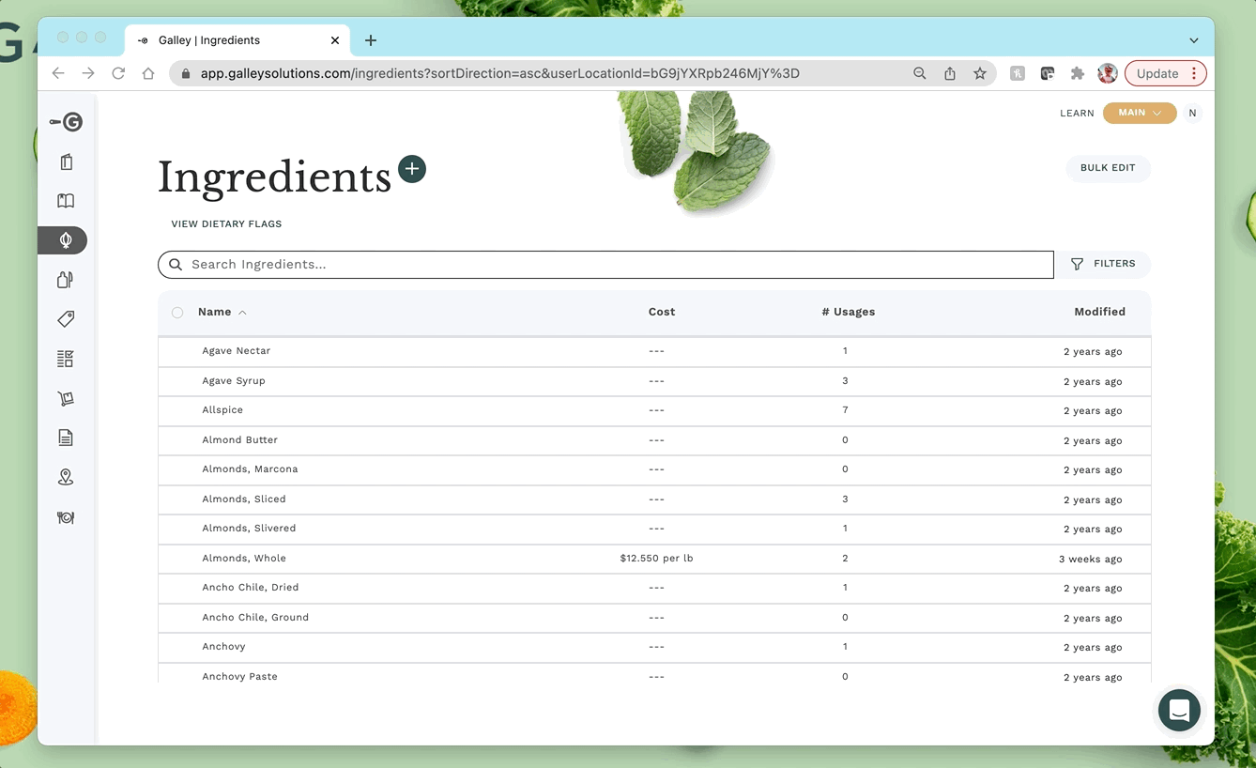Open the shopping cart icon in sidebar
The image size is (1256, 768).
[66, 398]
